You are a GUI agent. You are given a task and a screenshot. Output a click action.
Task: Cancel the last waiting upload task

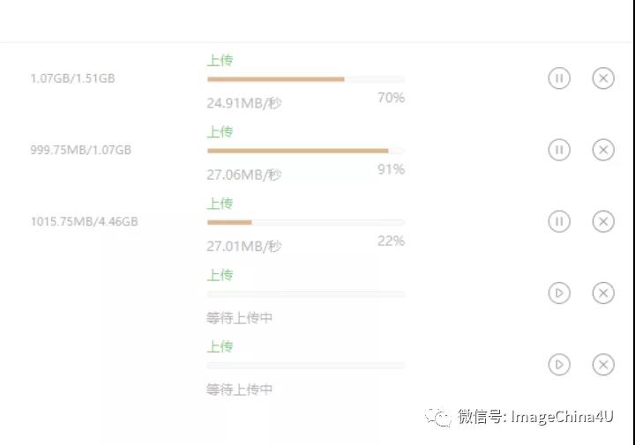[603, 365]
